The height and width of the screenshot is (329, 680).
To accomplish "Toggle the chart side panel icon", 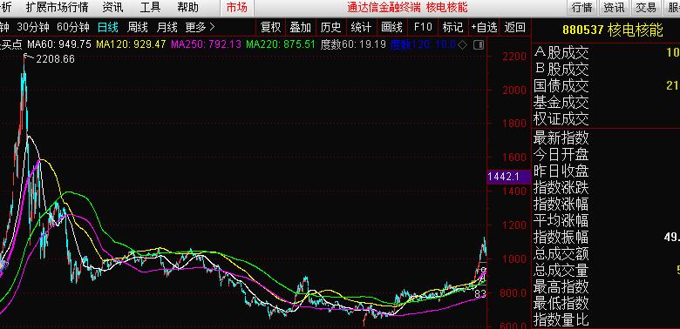I will (479, 44).
